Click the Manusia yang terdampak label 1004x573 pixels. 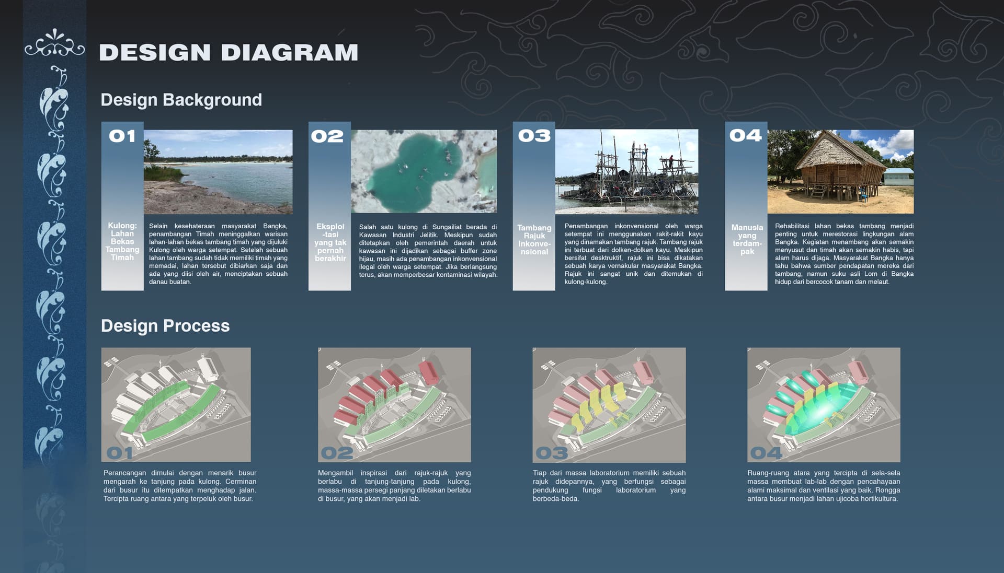tap(747, 239)
